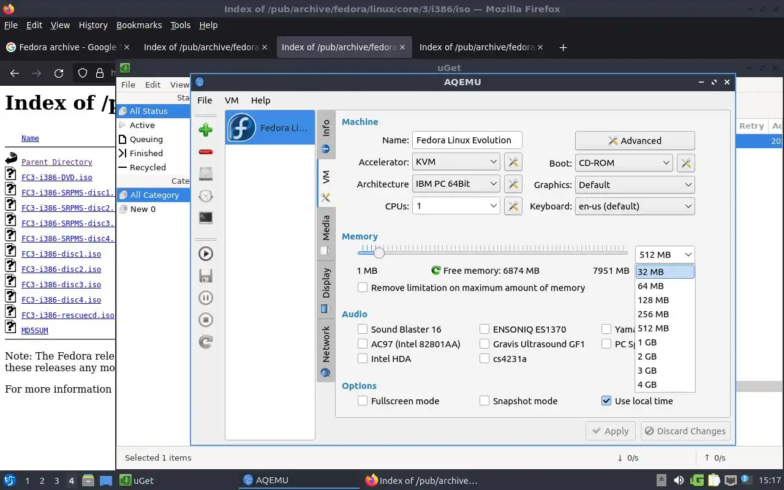The height and width of the screenshot is (490, 784).
Task: Click Discard Changes button
Action: 685,431
